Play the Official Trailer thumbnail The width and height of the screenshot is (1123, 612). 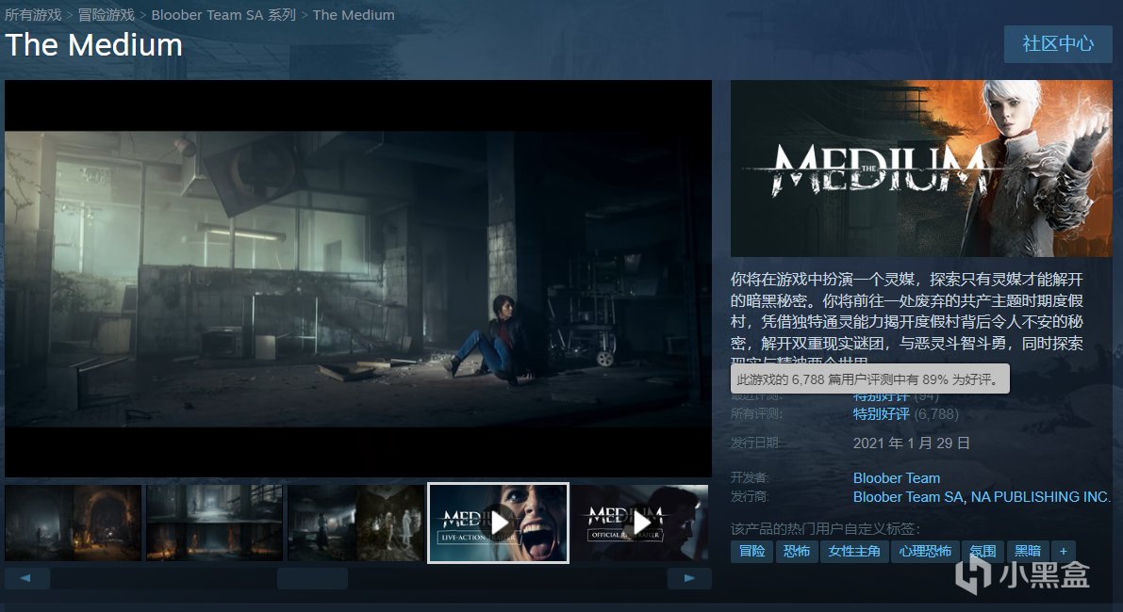640,523
